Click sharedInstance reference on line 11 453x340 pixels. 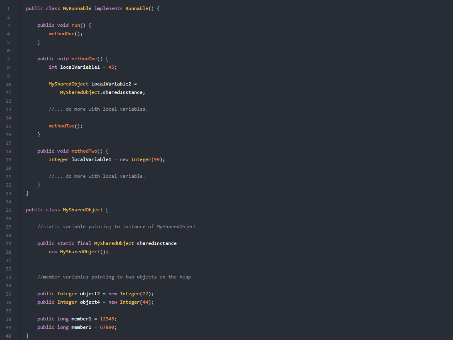point(122,92)
